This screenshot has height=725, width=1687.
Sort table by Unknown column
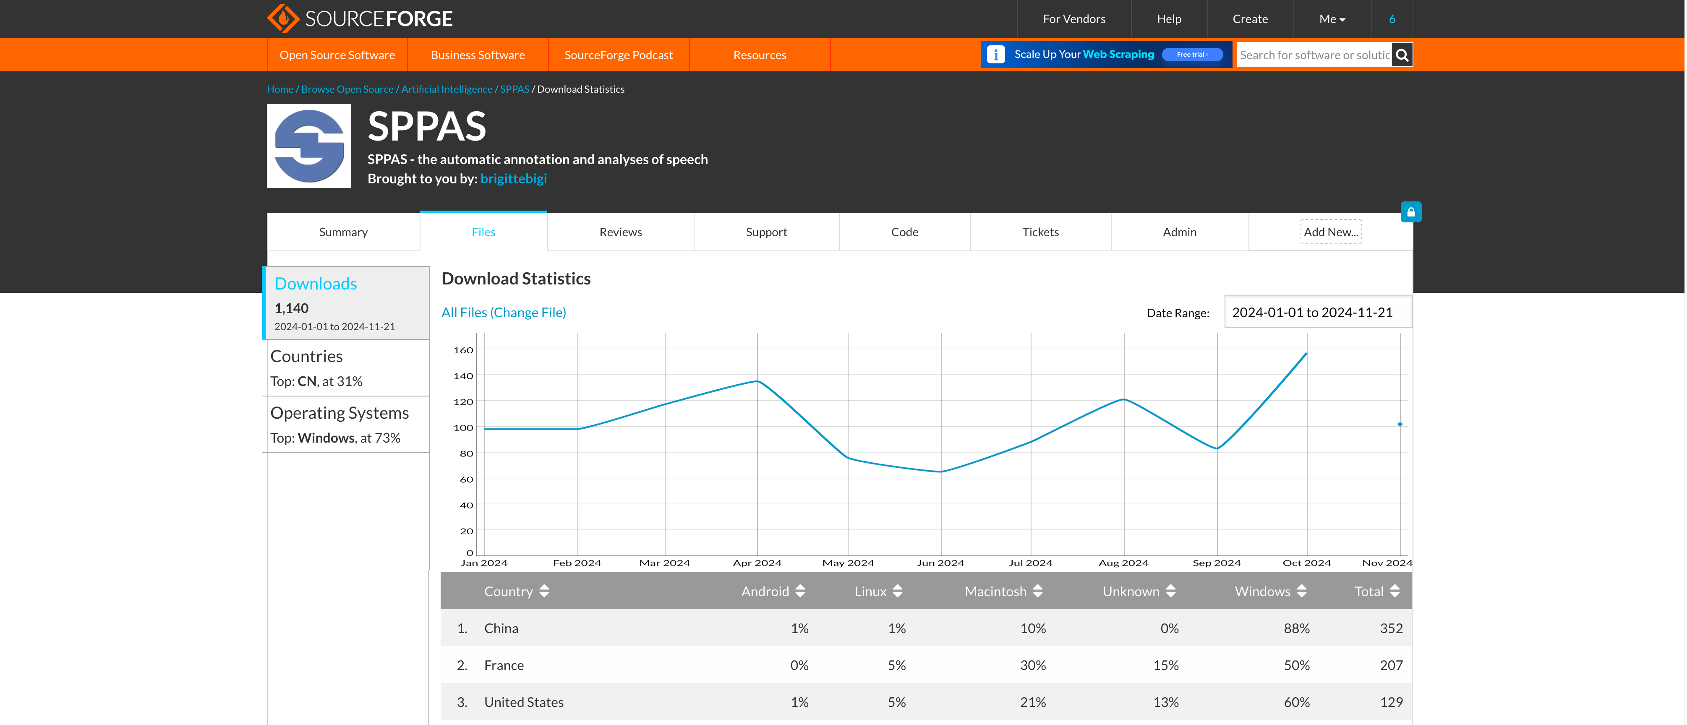[x=1139, y=592]
